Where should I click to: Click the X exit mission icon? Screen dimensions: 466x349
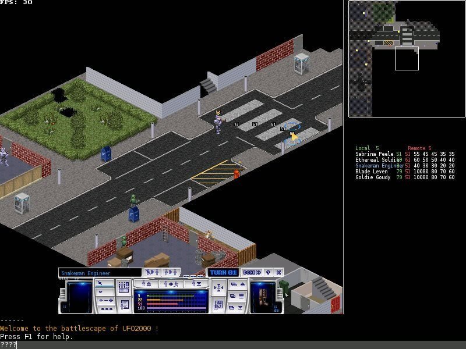[278, 272]
